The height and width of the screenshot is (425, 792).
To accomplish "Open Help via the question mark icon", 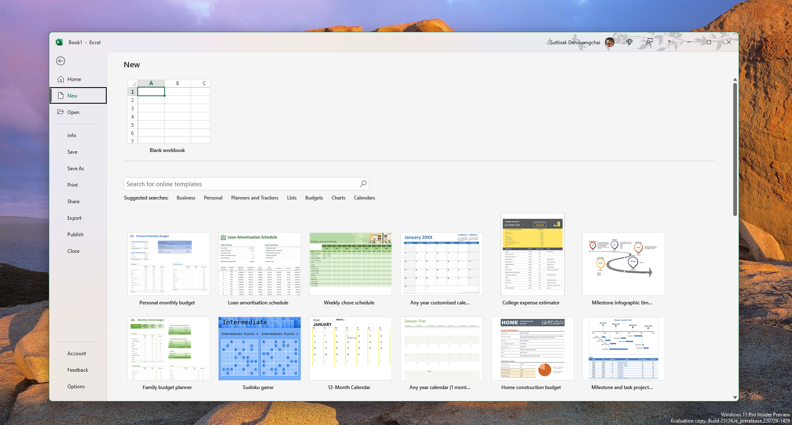I will [x=669, y=42].
